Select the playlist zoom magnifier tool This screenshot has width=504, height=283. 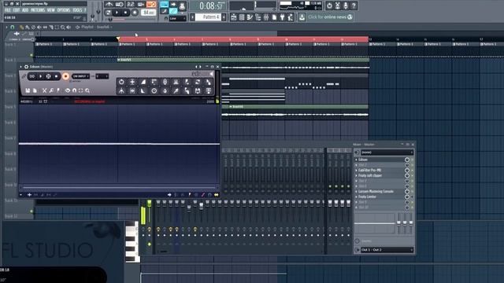[x=63, y=28]
